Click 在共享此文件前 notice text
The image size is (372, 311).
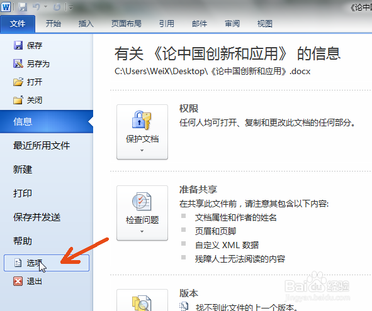254,204
